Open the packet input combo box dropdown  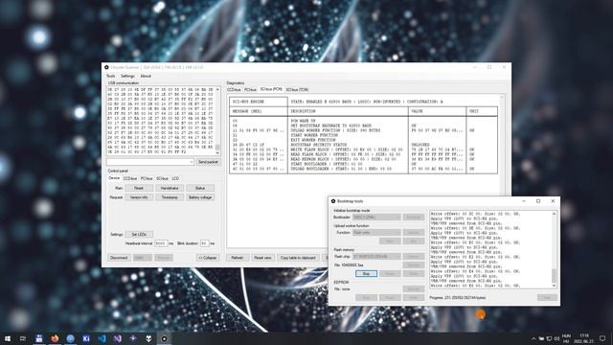click(192, 162)
